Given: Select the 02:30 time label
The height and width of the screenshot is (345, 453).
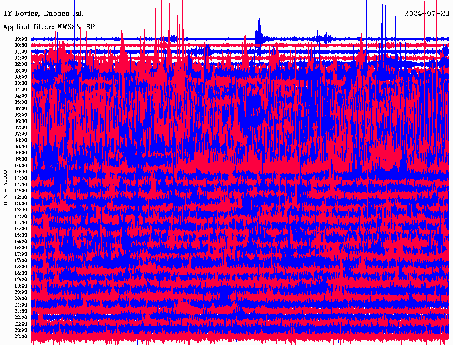Looking at the screenshot, I should tap(21, 71).
